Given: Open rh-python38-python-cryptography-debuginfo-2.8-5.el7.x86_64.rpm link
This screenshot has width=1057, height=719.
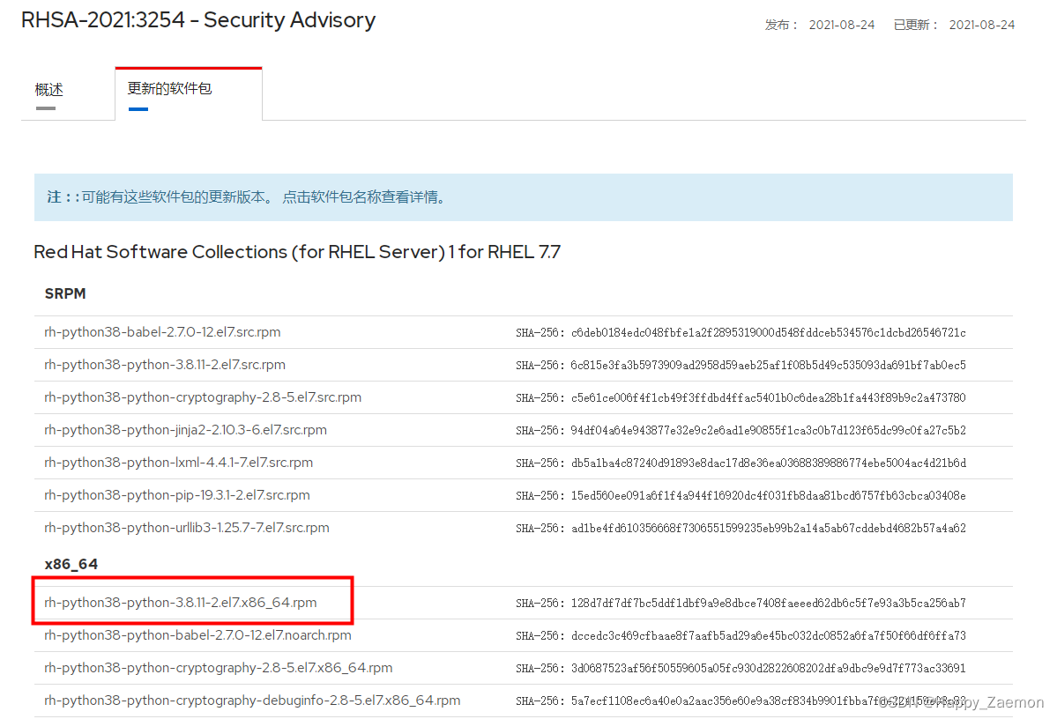Looking at the screenshot, I should (253, 700).
